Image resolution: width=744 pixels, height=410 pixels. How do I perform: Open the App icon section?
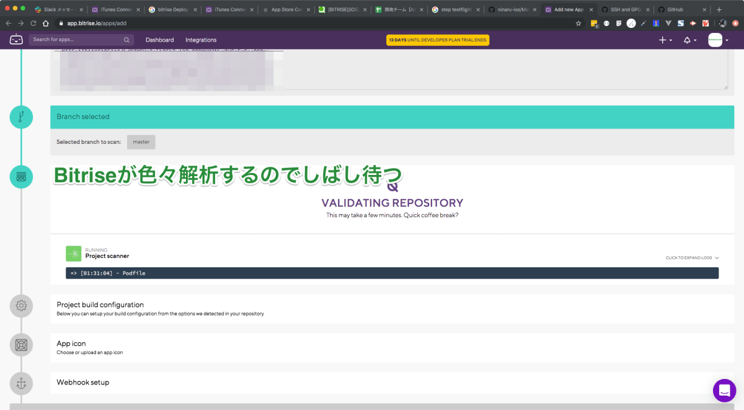(x=392, y=347)
